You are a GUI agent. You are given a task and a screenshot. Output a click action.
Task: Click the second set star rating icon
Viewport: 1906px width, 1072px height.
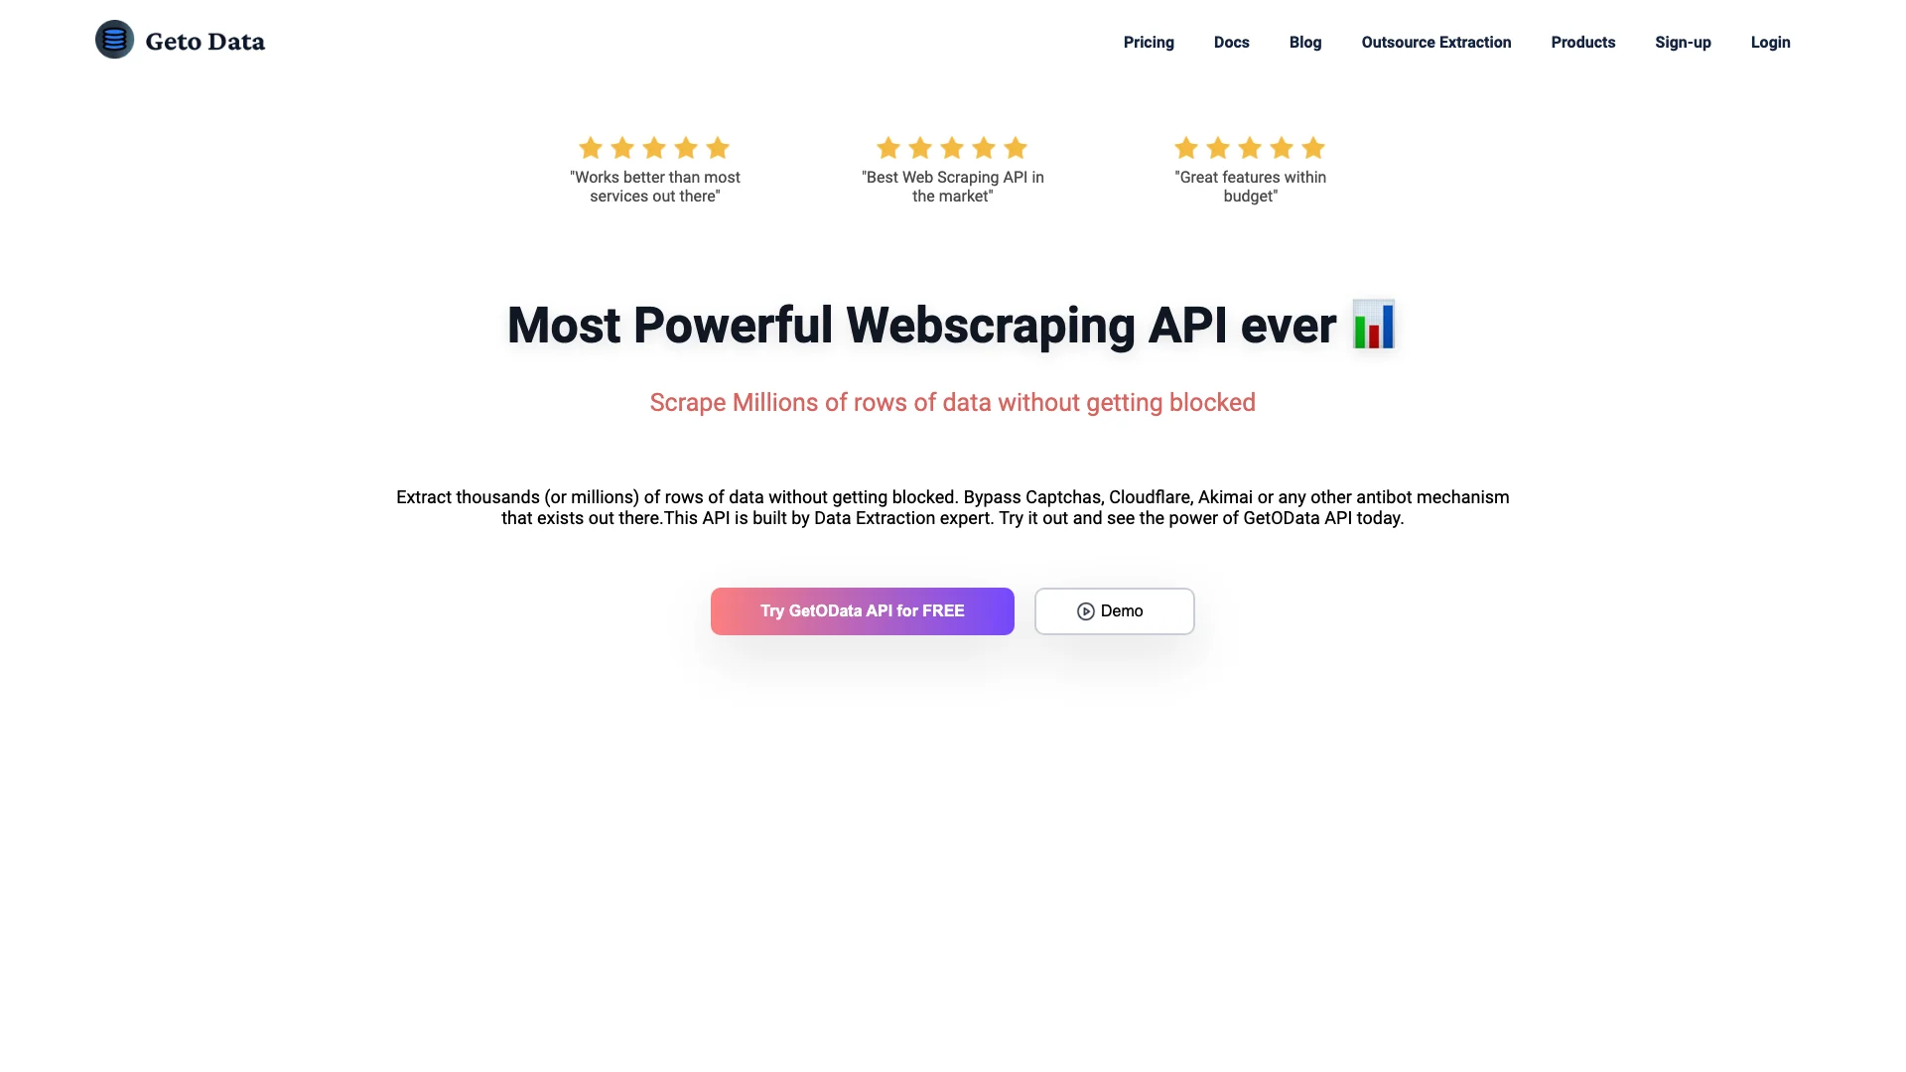point(953,148)
